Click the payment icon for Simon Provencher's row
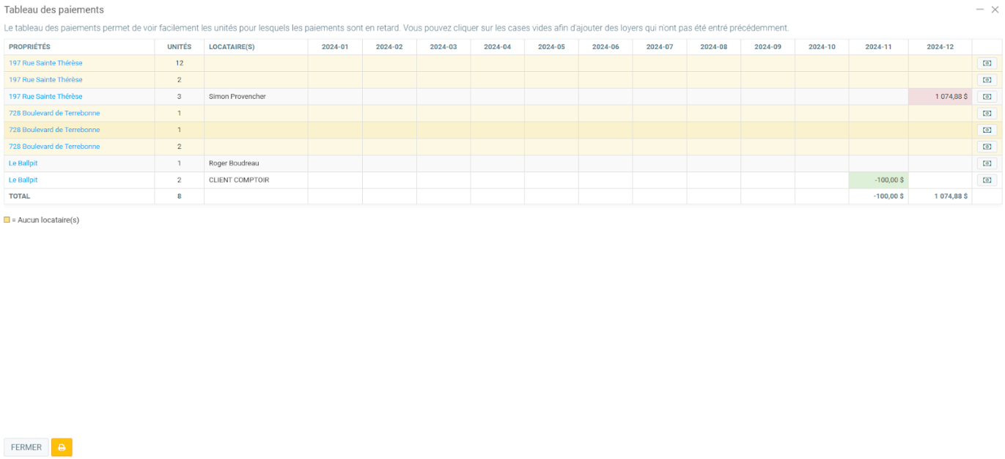The width and height of the screenshot is (1005, 459). (987, 97)
